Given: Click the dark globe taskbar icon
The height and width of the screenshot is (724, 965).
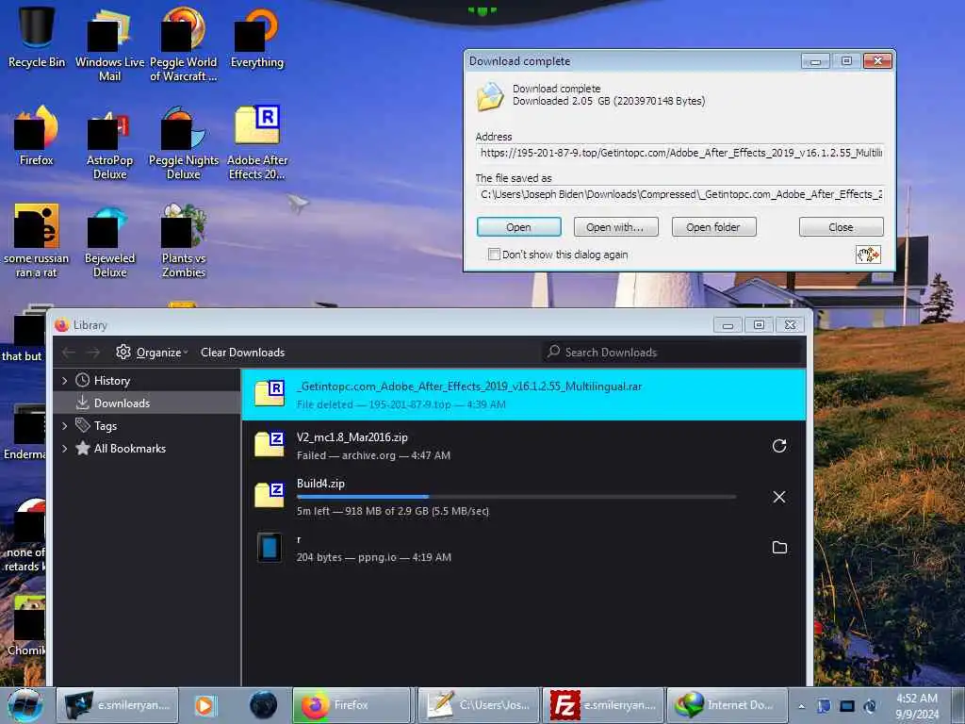Looking at the screenshot, I should coord(264,705).
